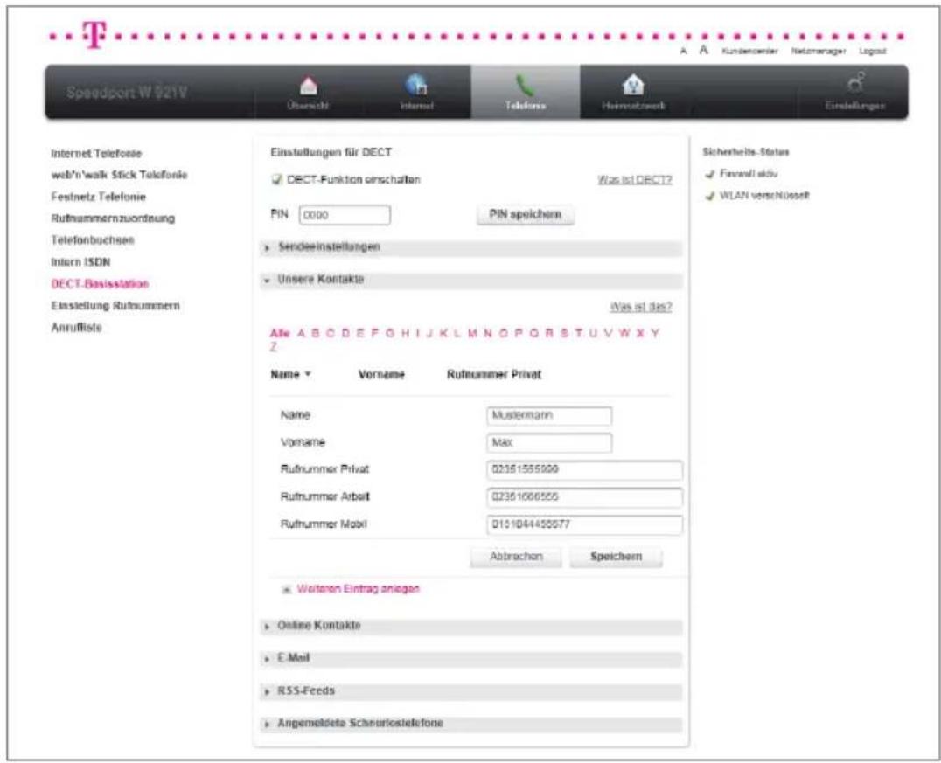Open the Was ist das? link

[x=641, y=307]
